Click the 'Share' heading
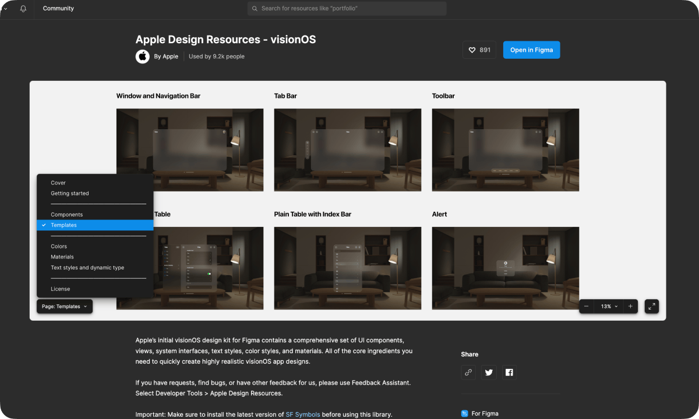699x419 pixels. (x=469, y=354)
